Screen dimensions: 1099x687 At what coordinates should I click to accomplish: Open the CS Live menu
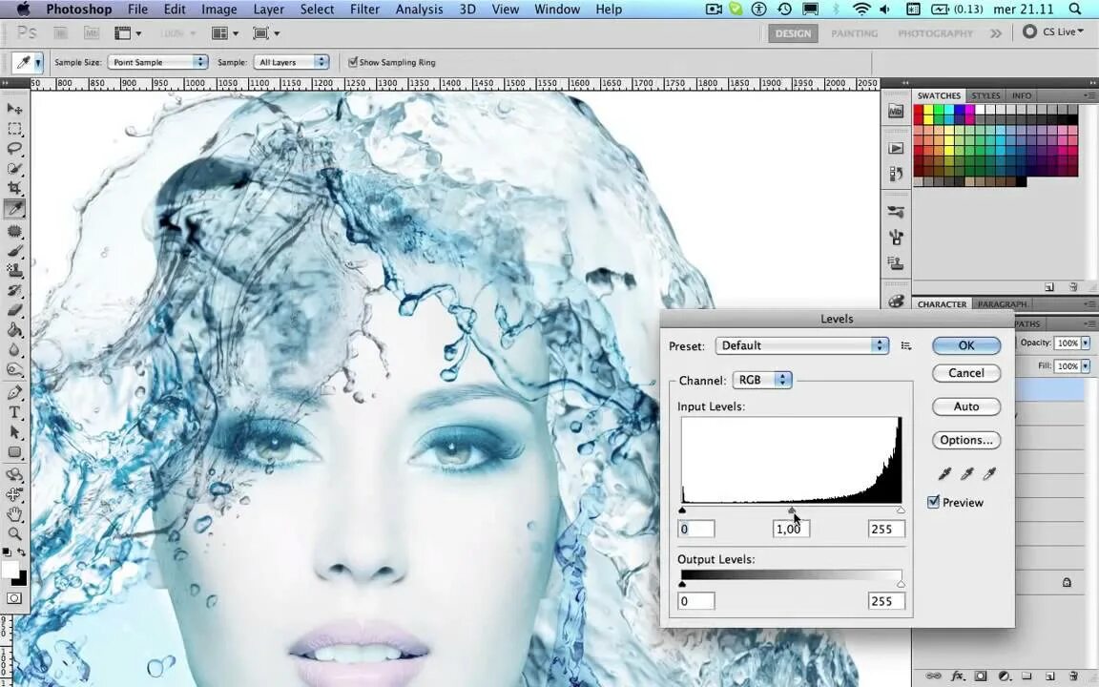1053,31
